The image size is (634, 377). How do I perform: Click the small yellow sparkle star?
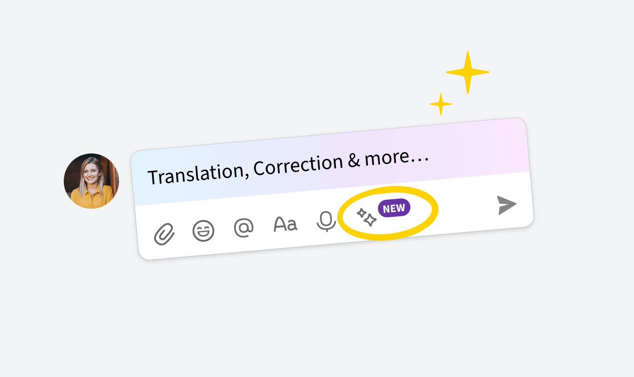click(x=441, y=104)
